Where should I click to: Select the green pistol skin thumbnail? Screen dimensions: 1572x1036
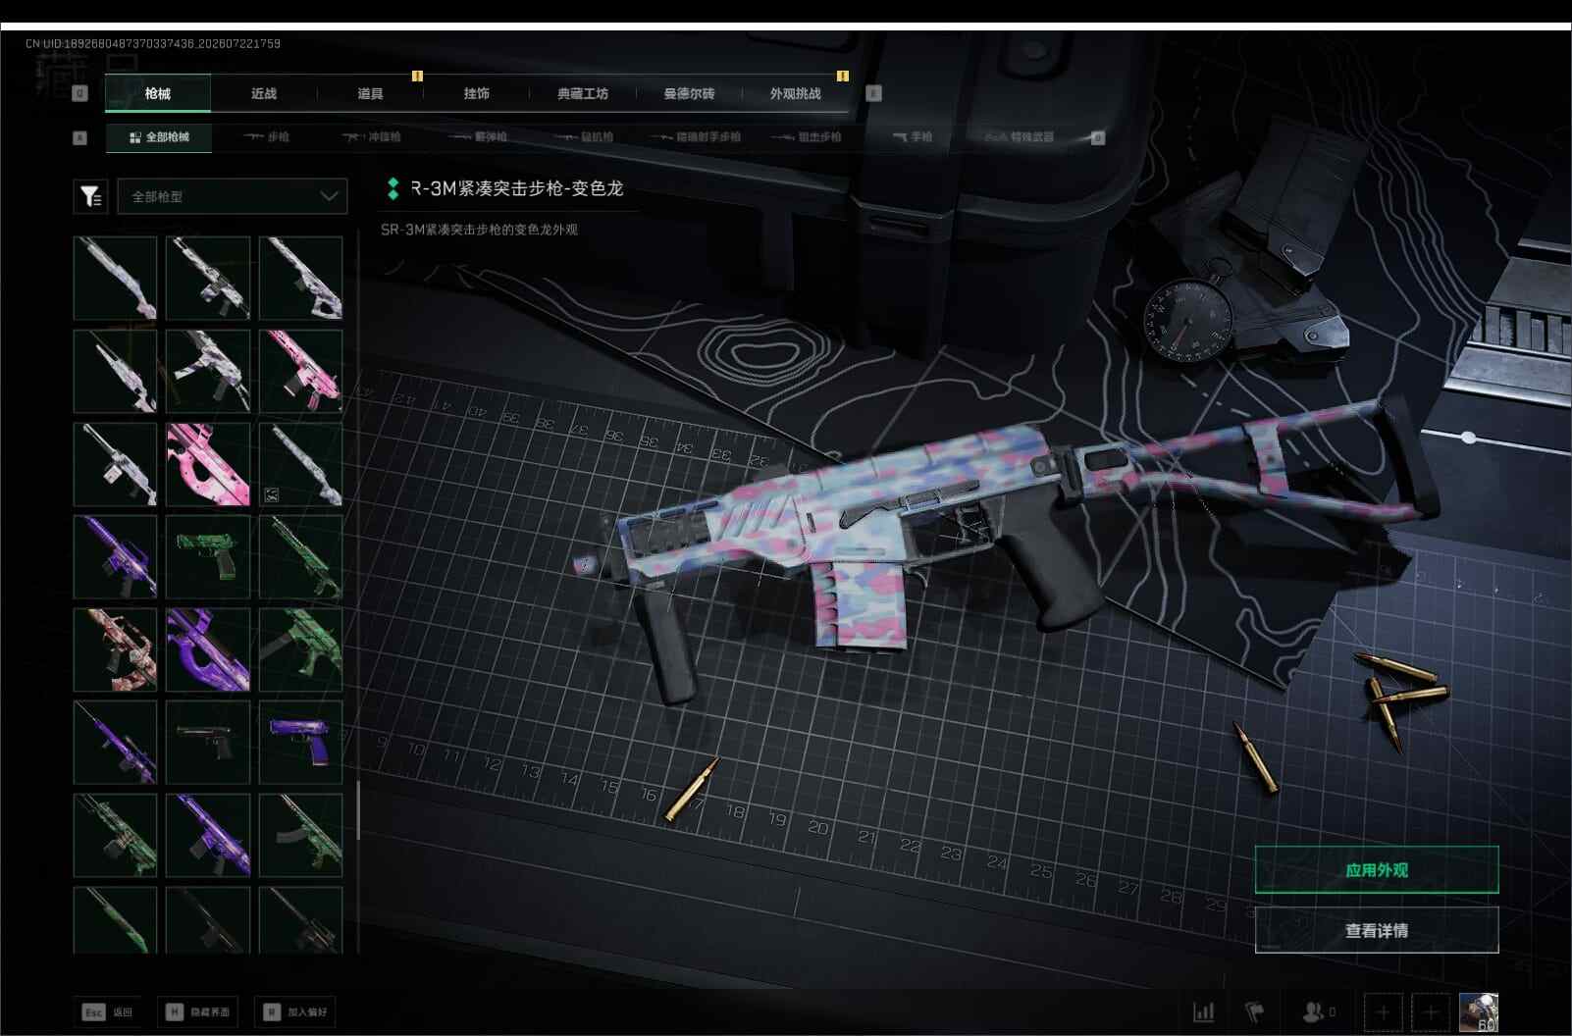(208, 556)
